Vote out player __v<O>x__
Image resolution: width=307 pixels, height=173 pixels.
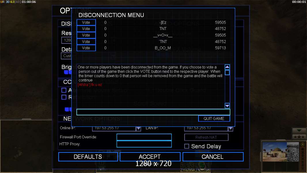tap(86, 35)
